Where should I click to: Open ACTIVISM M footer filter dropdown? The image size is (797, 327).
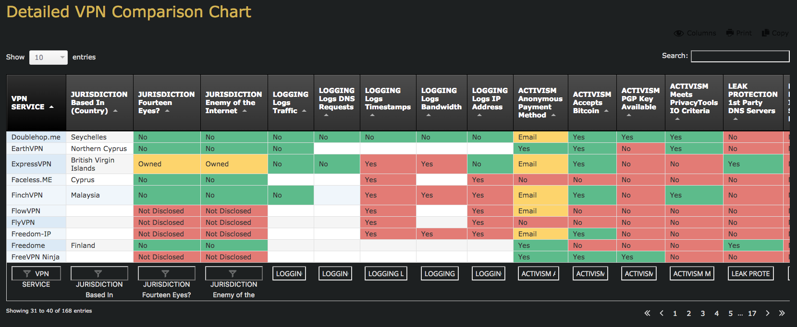692,274
